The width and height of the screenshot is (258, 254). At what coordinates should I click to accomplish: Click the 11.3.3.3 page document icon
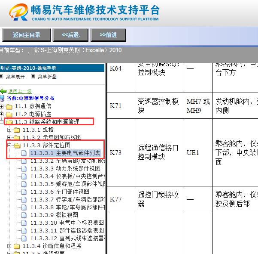tap(24, 168)
